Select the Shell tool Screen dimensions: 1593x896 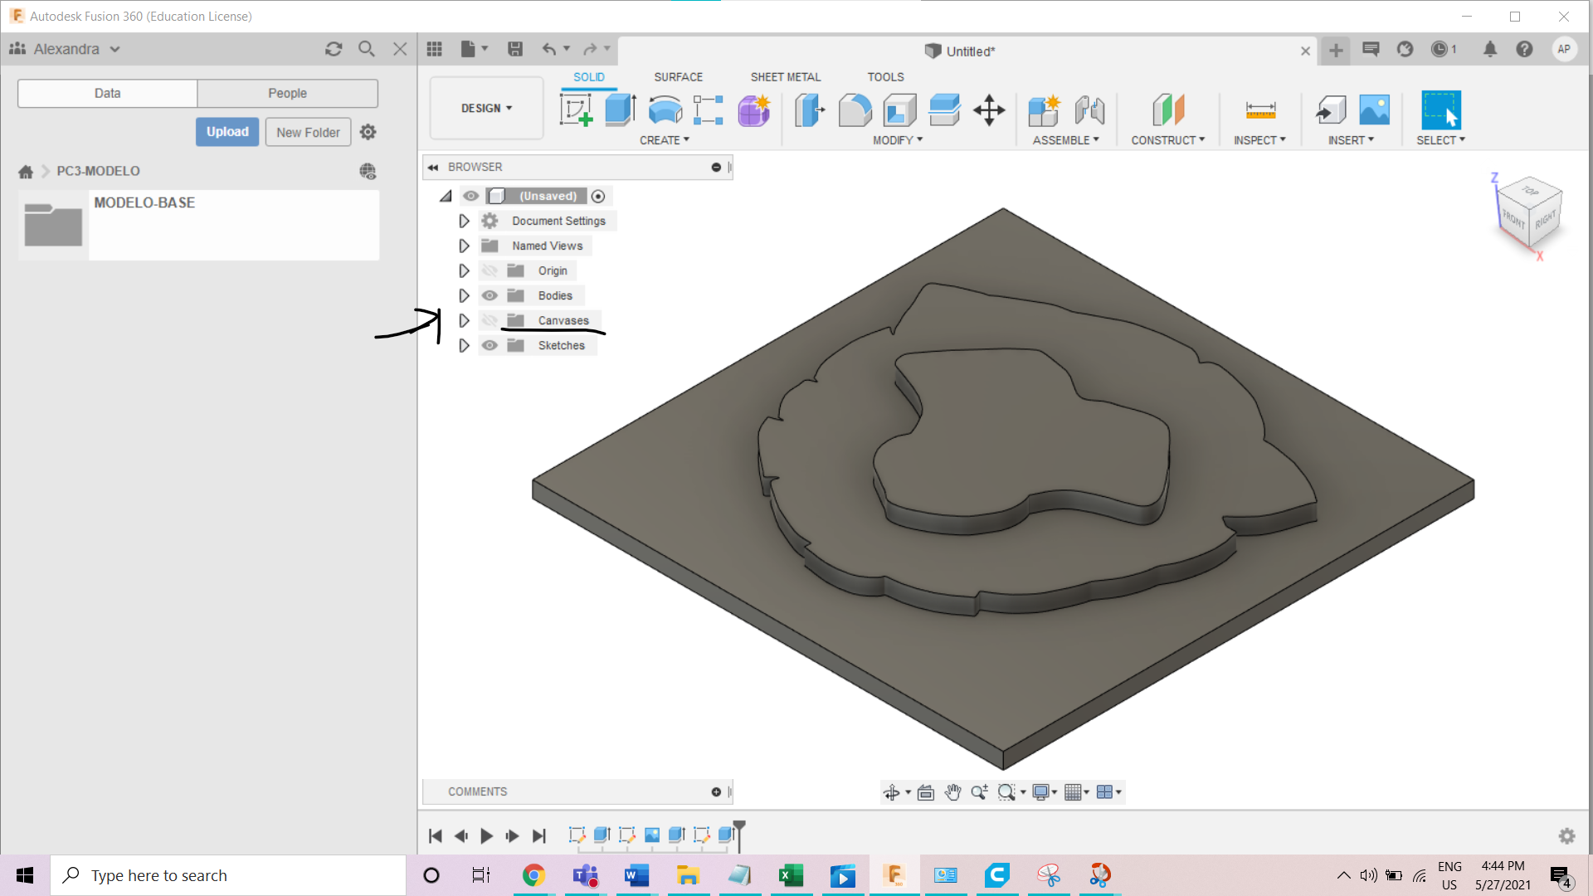tap(899, 110)
